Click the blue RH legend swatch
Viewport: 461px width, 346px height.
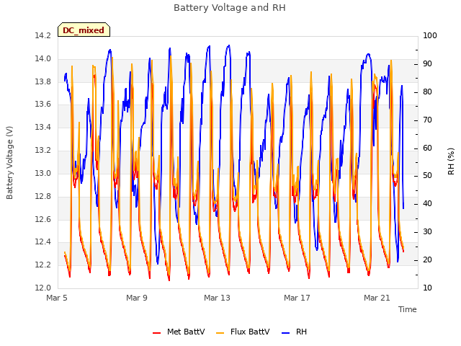285,333
